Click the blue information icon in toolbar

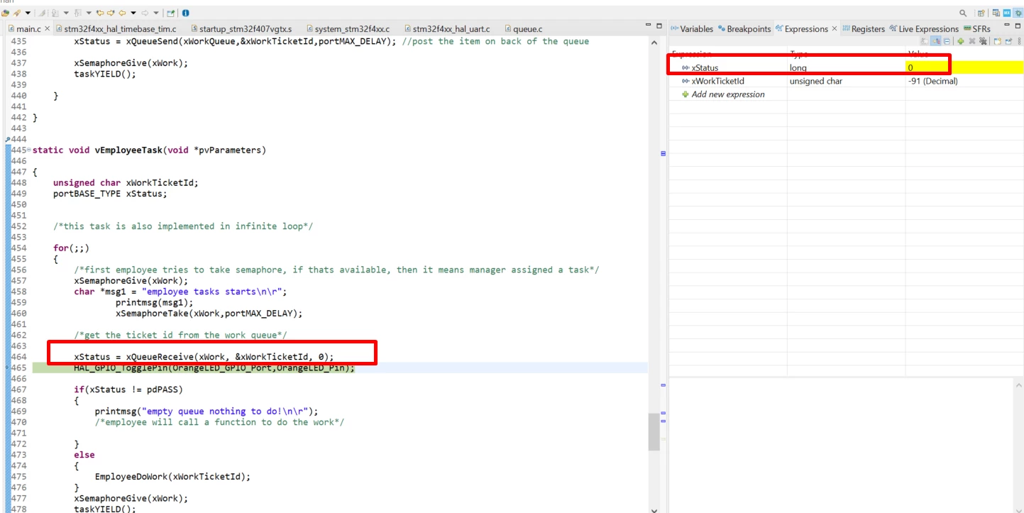click(x=186, y=13)
